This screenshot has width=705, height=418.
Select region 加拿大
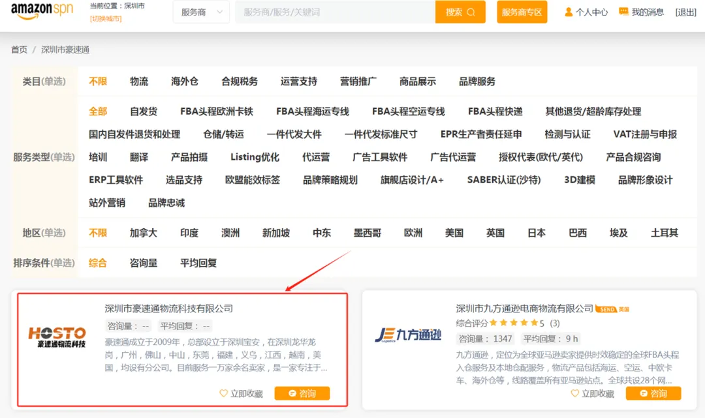coord(144,233)
